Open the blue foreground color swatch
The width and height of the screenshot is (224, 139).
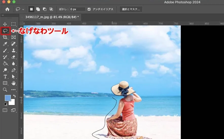pos(8,98)
